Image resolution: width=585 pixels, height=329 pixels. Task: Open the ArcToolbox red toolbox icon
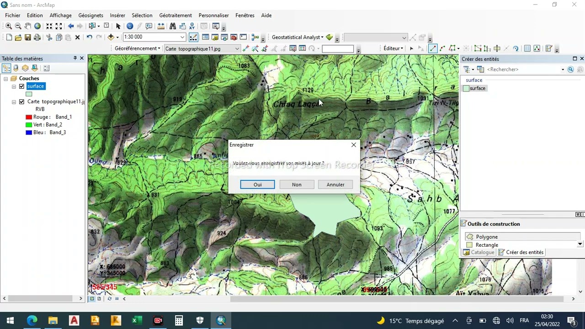point(234,37)
